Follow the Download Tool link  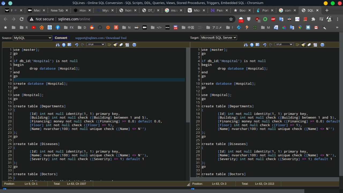coord(116,38)
